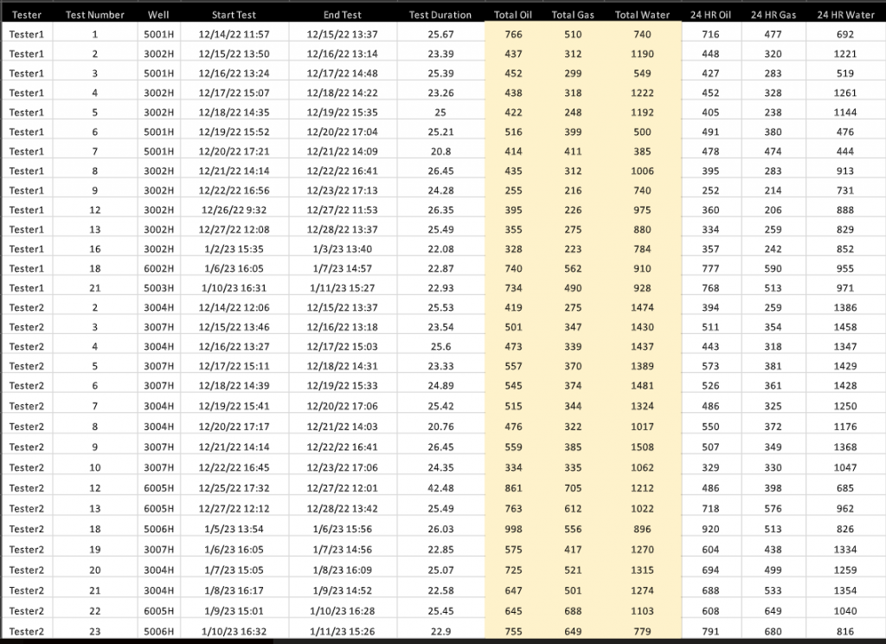This screenshot has width=886, height=644.
Task: Select the well cell "6002H"
Action: tap(159, 268)
